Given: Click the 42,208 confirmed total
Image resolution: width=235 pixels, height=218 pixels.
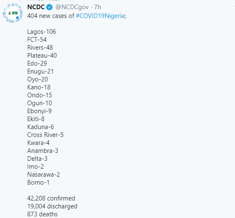Looking at the screenshot, I should point(51,198).
